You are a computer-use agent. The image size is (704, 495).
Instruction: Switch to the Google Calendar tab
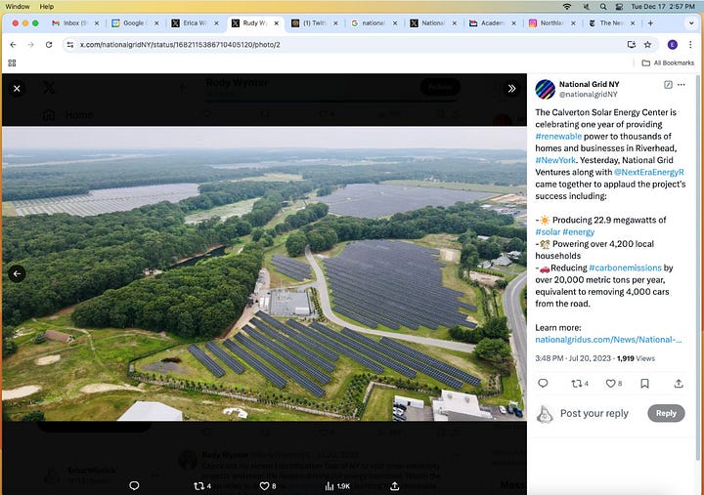pos(135,22)
